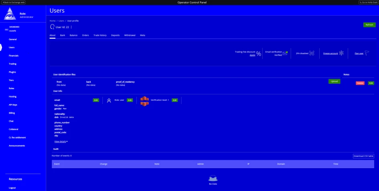Click the percent icon for trading fee discount
Screen dimensions: 379x191
(259, 54)
